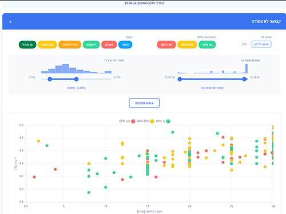Toggle the פועלים bank filter chip
Viewport: 286px width, 214px height.
click(x=109, y=45)
